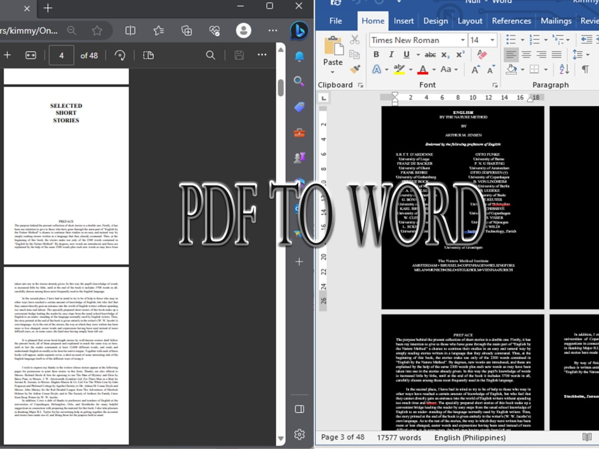Click the Copy icon in Clipboard group
Screen dimensions: 599x449
355,54
